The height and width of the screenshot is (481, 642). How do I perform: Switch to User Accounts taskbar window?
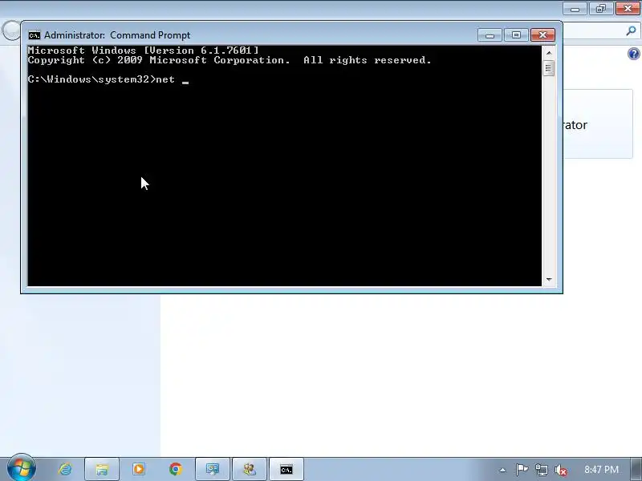tap(250, 469)
